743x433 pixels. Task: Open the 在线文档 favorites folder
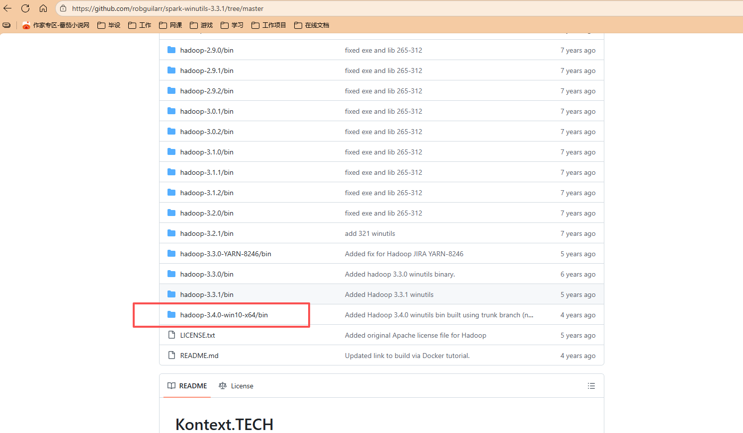(311, 25)
